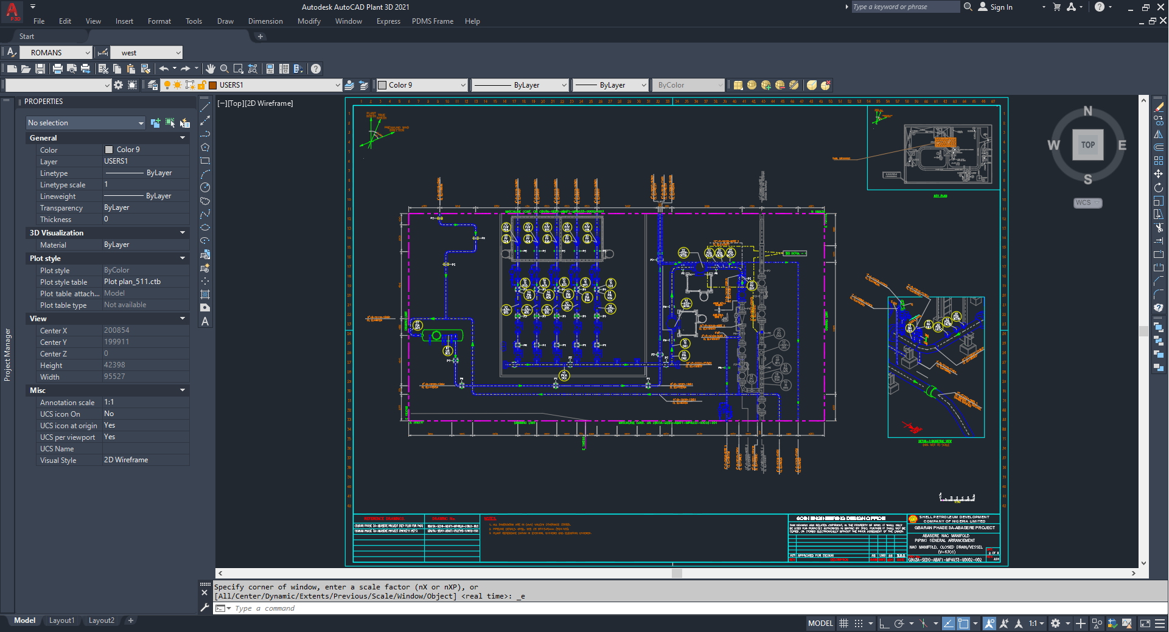Select the Revision Cloud tool

point(205,201)
